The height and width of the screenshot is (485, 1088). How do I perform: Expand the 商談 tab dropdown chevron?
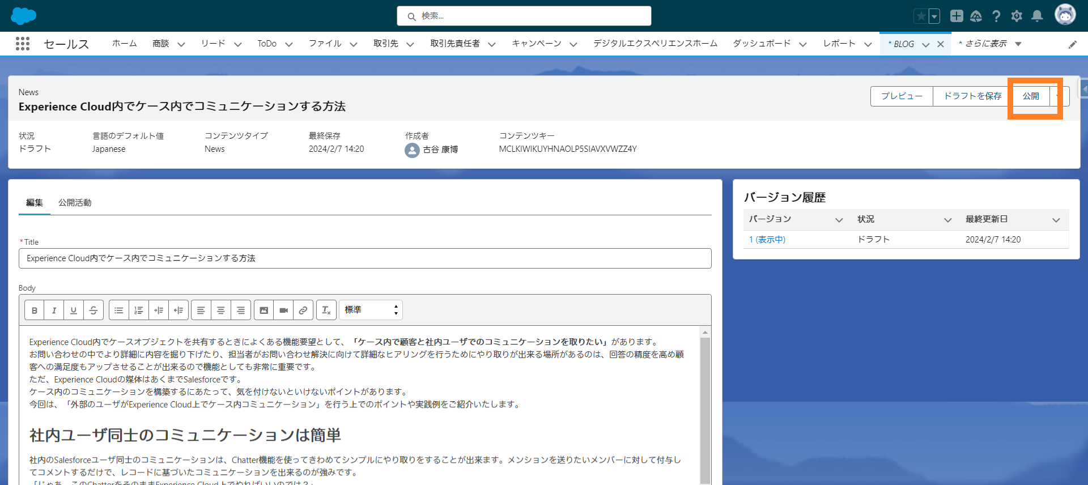pos(181,44)
